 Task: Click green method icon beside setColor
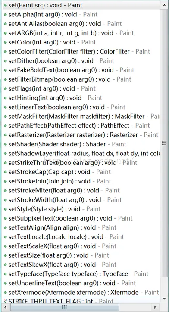(x=5, y=42)
